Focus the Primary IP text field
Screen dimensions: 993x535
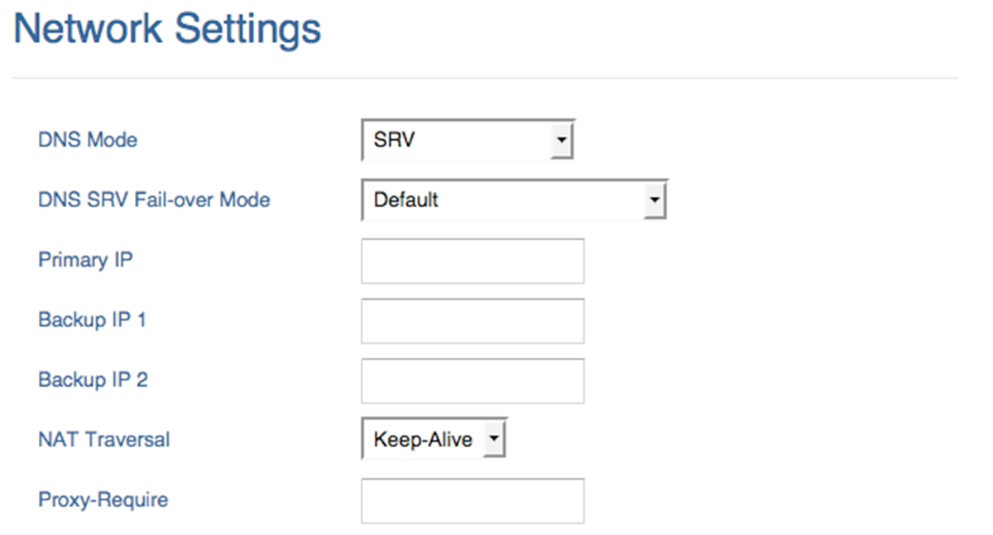[473, 261]
